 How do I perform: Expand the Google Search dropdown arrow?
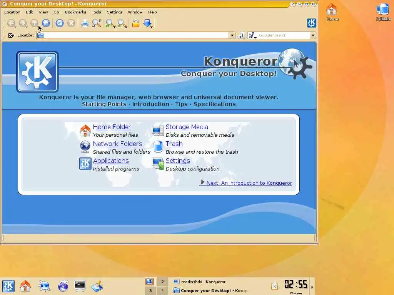[313, 35]
